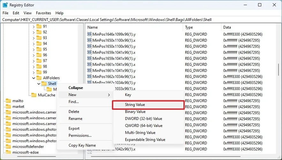
Task: Select the value MinPos1662x1034x96(1).x name
Action: [114, 77]
